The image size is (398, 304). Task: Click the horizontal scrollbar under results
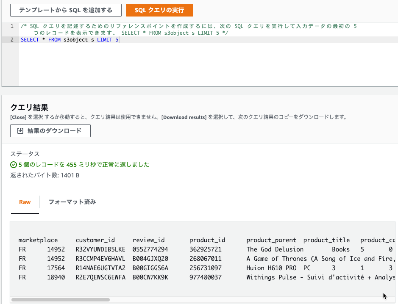click(x=61, y=300)
